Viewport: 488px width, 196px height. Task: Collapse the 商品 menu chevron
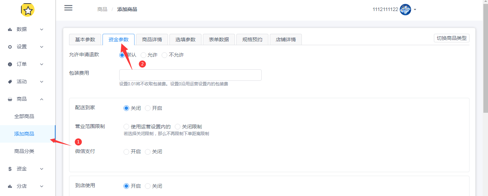[42, 99]
